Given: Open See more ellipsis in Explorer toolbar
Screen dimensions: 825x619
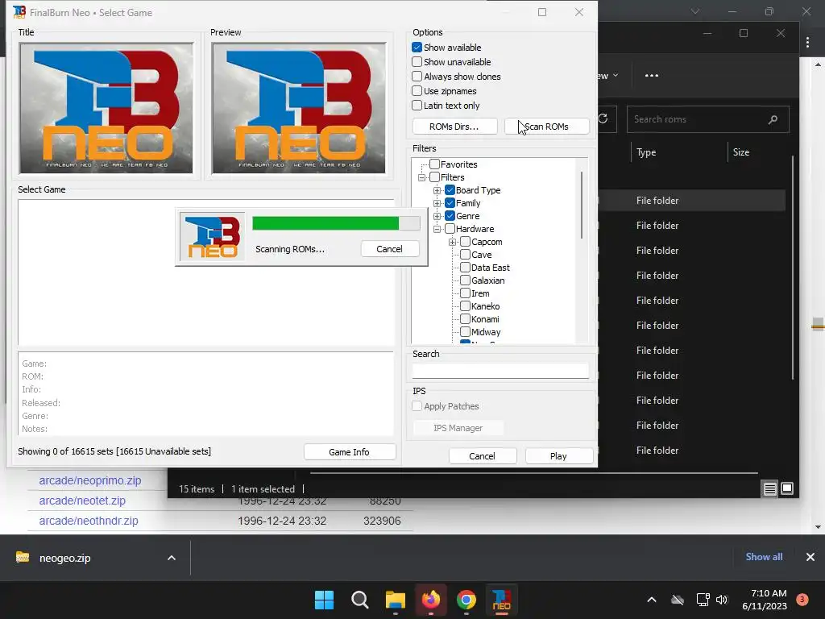Looking at the screenshot, I should click(x=652, y=75).
